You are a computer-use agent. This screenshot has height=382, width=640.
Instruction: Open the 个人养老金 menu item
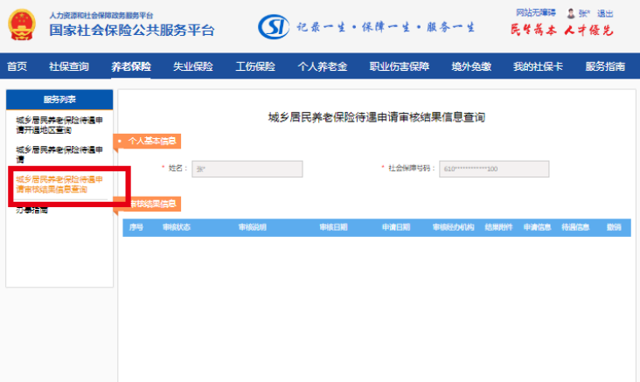[x=323, y=66]
